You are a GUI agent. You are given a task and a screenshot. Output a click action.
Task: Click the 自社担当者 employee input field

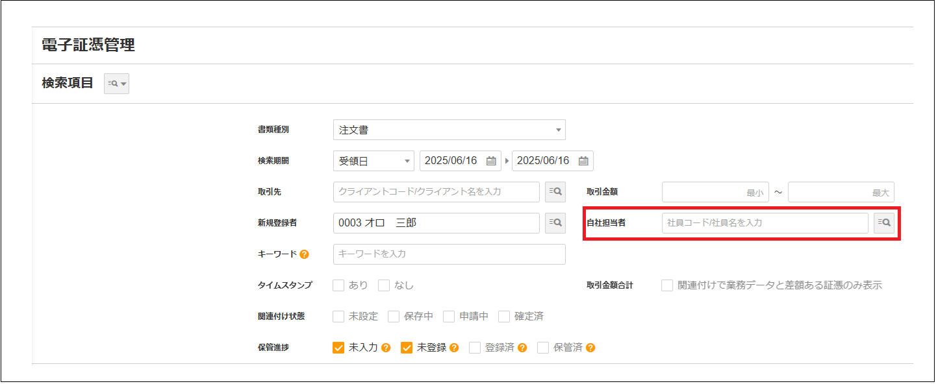(x=765, y=223)
